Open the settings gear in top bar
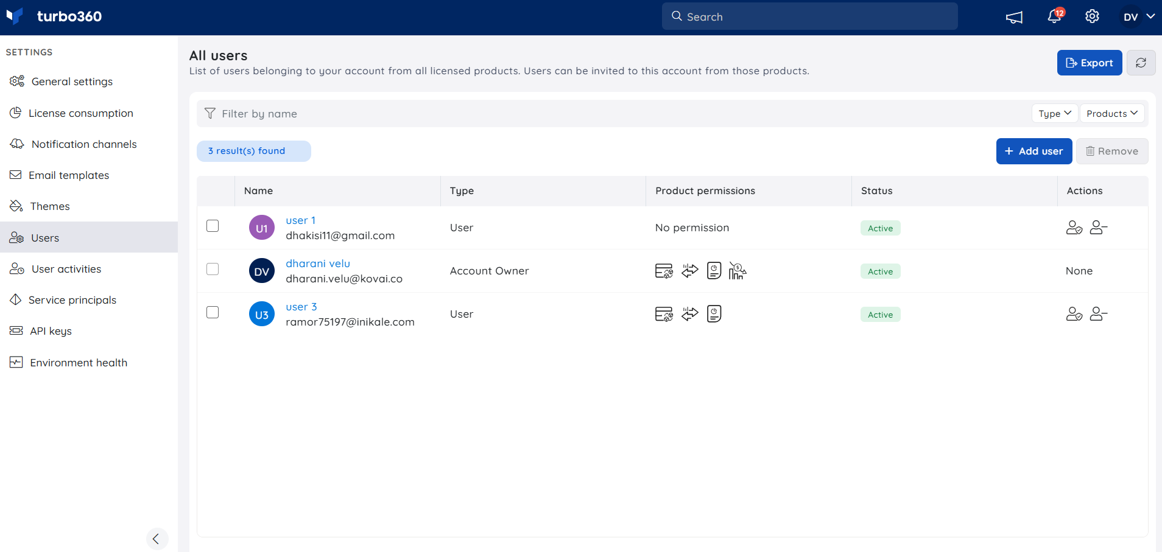Screen dimensions: 1162x552 tap(1092, 16)
